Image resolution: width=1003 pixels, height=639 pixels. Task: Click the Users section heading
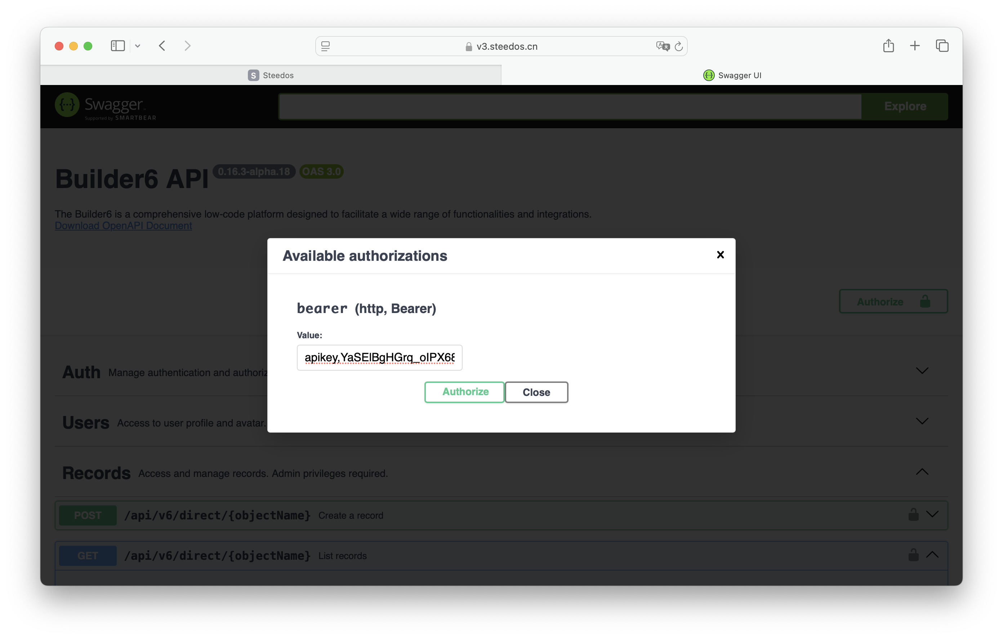(x=86, y=423)
